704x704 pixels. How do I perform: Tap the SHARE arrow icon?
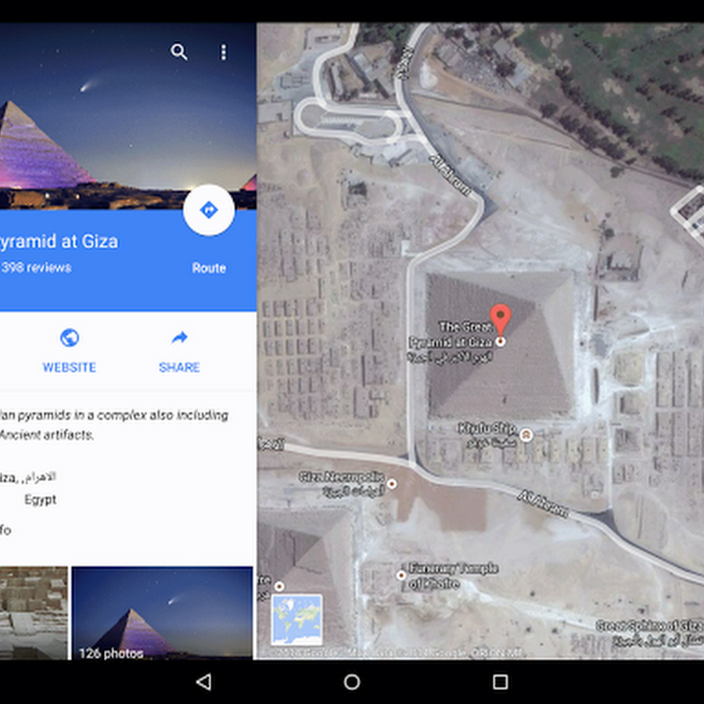[180, 338]
